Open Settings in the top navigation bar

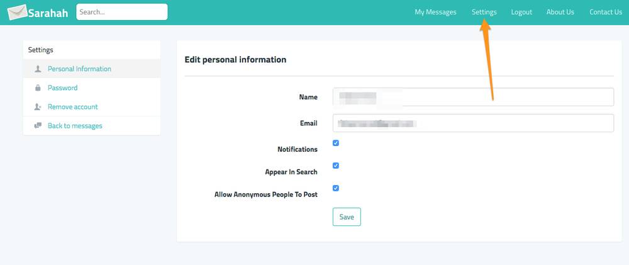pos(484,12)
